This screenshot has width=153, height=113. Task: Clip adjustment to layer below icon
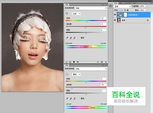click(x=74, y=62)
